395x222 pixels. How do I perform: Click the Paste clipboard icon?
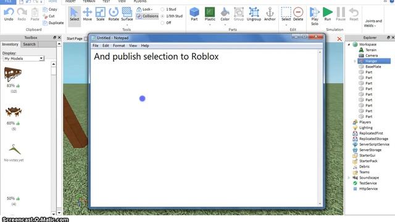coord(35,12)
